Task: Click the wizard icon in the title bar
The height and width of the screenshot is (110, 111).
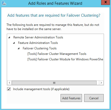Action: (4, 3)
